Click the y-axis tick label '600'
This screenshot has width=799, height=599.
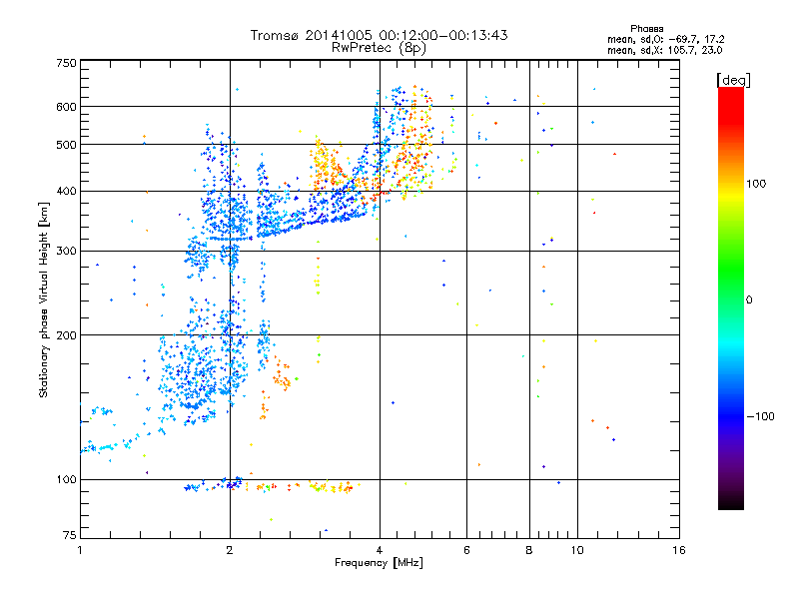click(x=66, y=107)
